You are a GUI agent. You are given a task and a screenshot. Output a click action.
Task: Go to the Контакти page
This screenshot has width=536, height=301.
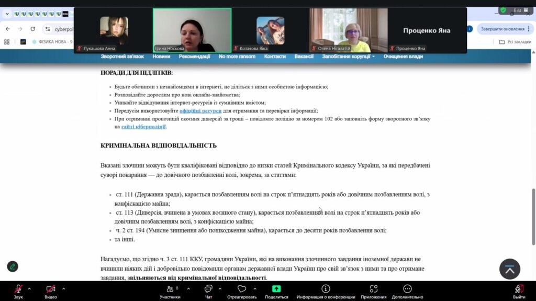click(x=275, y=57)
